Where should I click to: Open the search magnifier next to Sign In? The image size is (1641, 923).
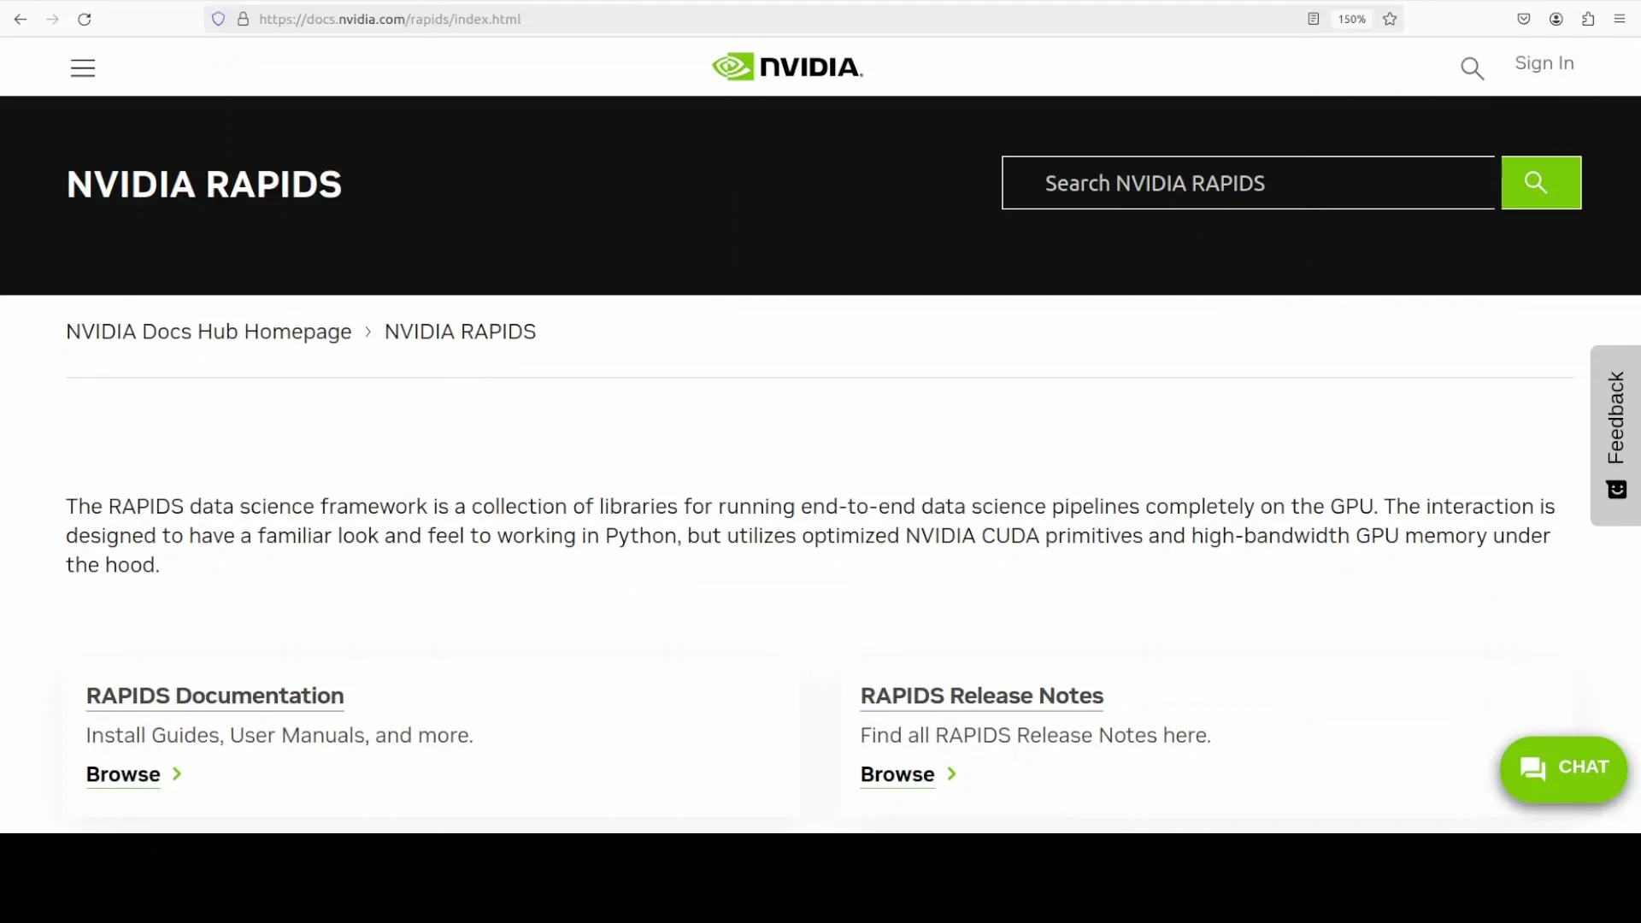tap(1473, 68)
